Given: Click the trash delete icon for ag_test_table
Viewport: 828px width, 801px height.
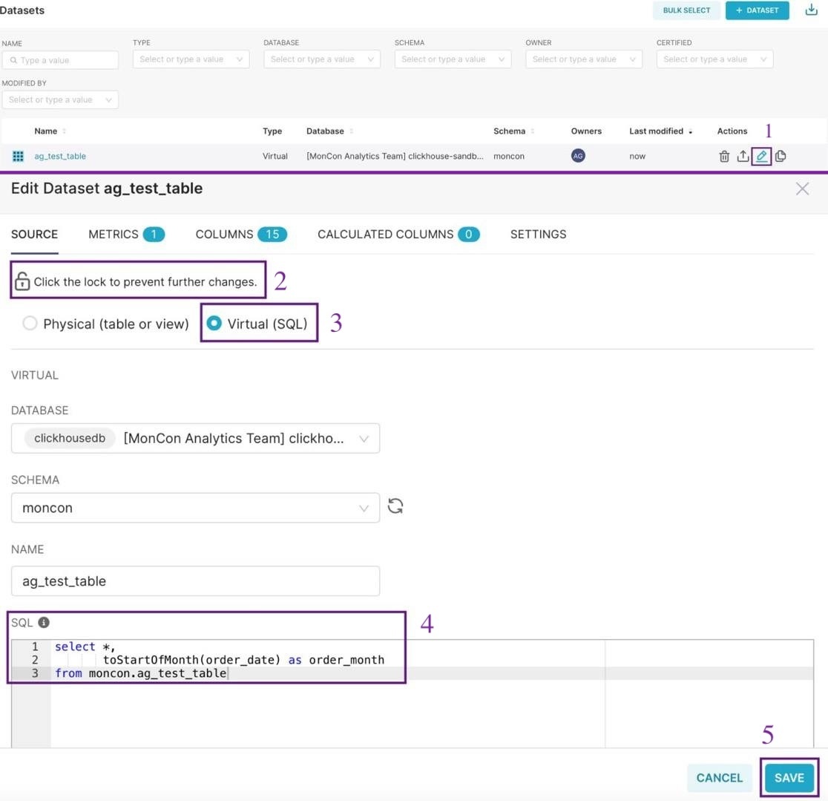Looking at the screenshot, I should coord(724,157).
